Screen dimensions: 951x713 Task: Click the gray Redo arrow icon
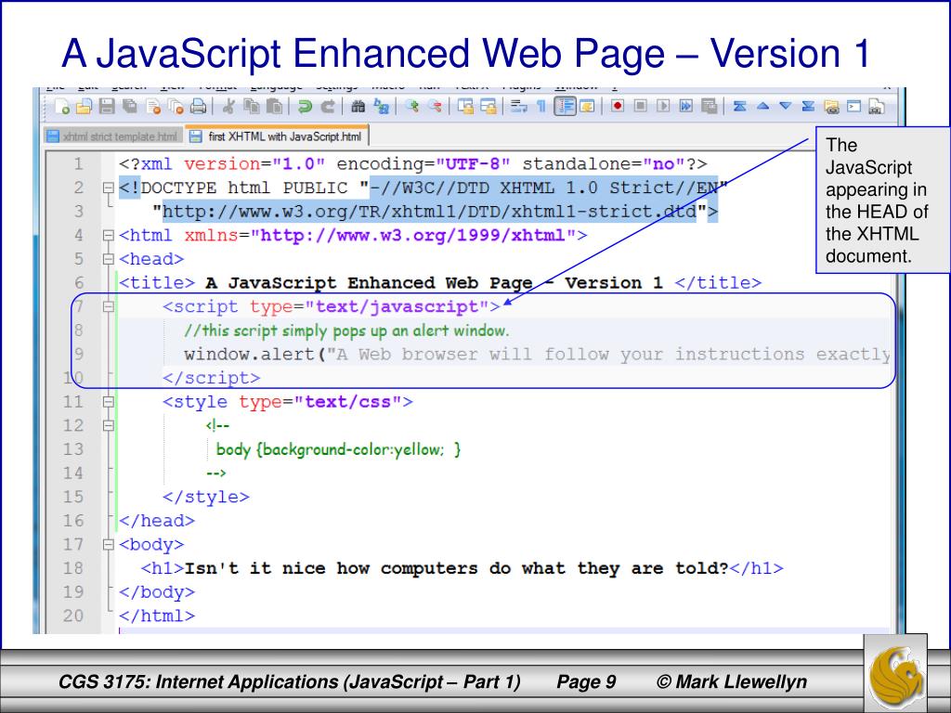tap(328, 107)
